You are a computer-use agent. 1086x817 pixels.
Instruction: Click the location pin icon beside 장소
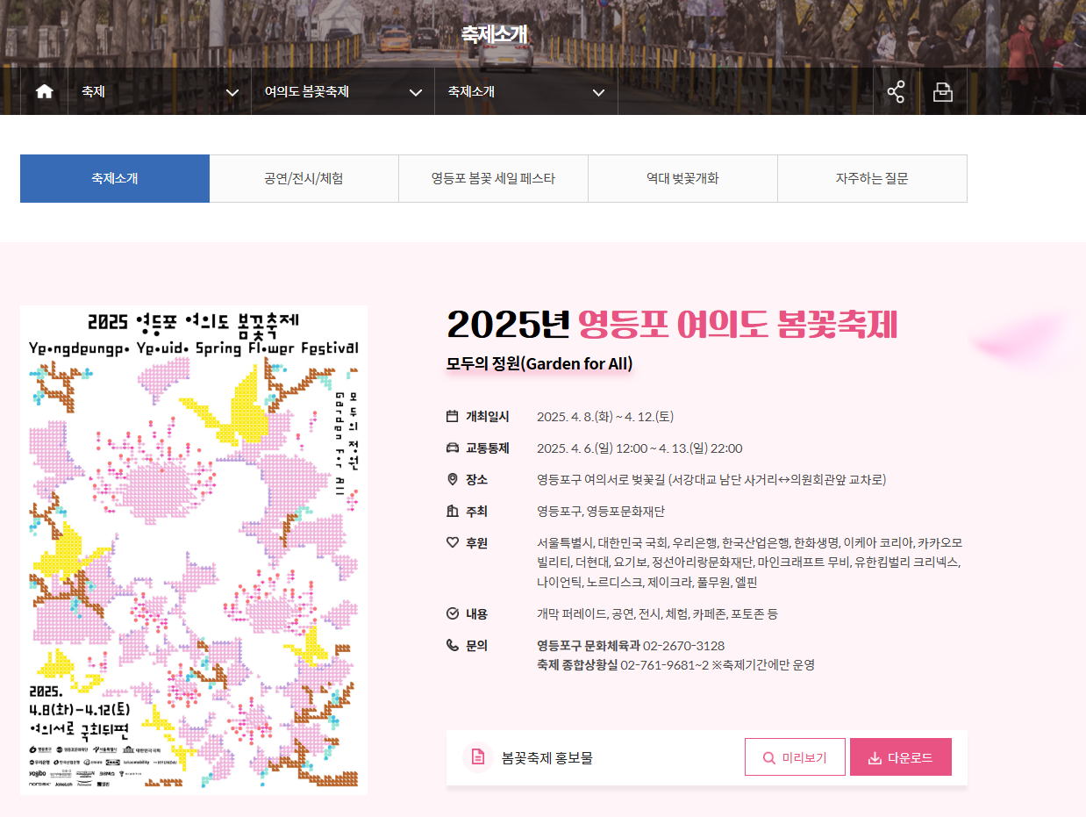pyautogui.click(x=453, y=479)
